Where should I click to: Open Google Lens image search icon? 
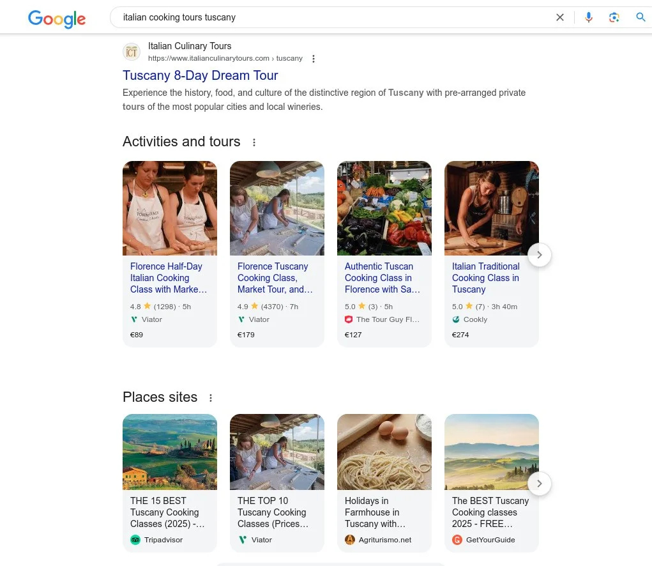pos(614,17)
